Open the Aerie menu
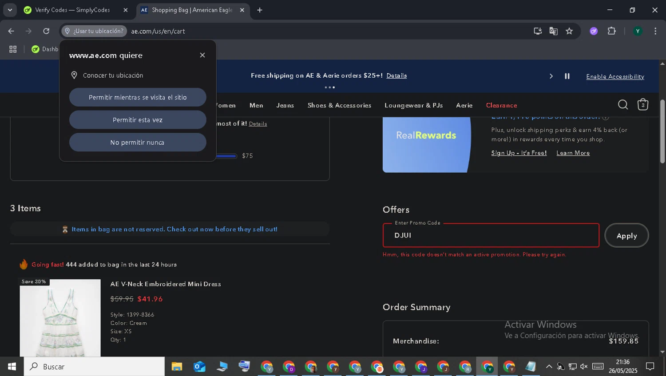Viewport: 666px width, 376px height. (x=464, y=105)
